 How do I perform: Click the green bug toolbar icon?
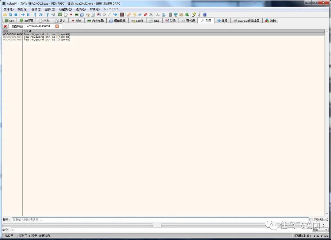point(187,15)
